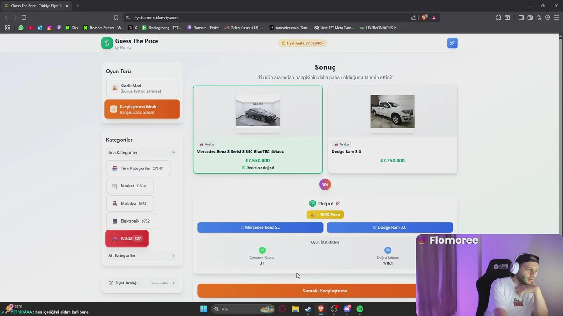The width and height of the screenshot is (563, 316).
Task: Open the Kick bookmark
Action: [72, 28]
